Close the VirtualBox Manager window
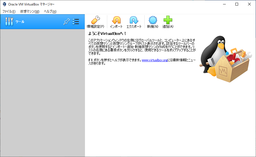This screenshot has width=256, height=157. point(249,4)
